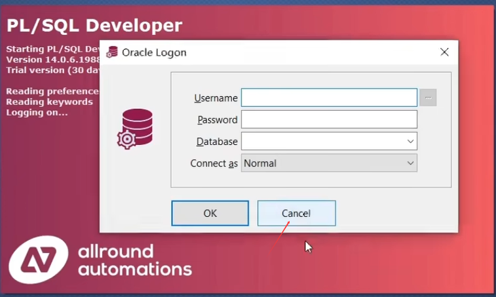Screen dimensions: 496x297
Task: Click the Username input field
Action: click(x=329, y=98)
